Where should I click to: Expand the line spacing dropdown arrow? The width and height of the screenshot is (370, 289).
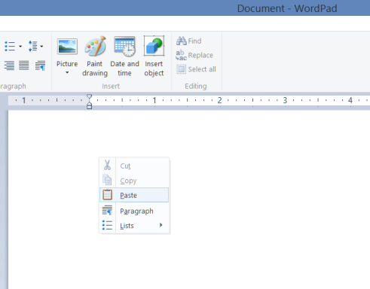(x=41, y=46)
